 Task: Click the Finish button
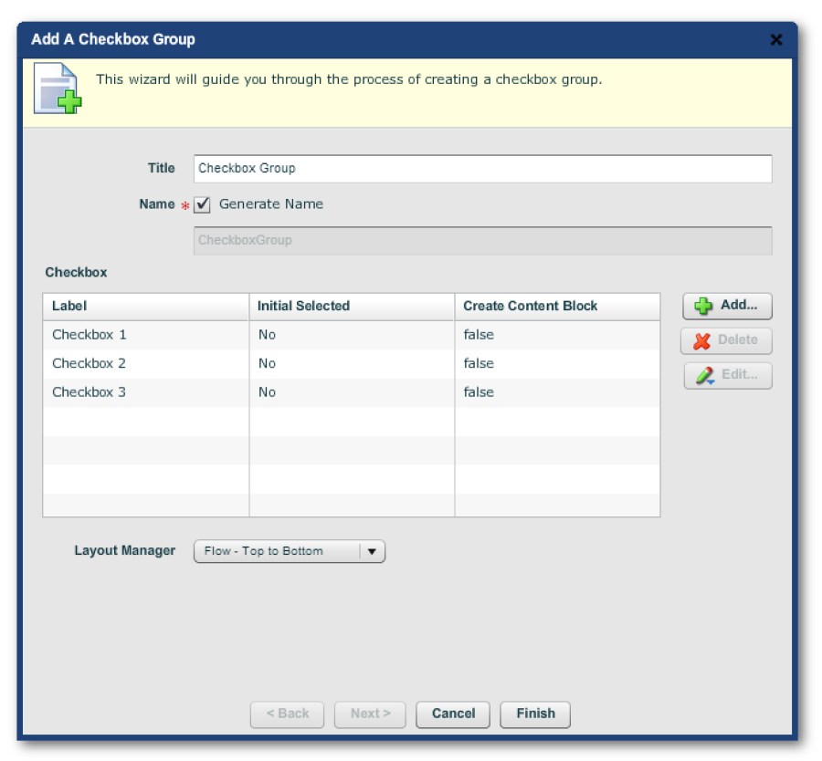535,714
